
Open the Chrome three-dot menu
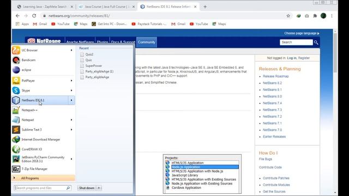point(332,16)
